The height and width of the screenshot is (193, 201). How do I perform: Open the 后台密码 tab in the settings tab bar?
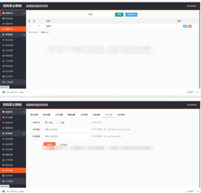pyautogui.click(x=121, y=115)
